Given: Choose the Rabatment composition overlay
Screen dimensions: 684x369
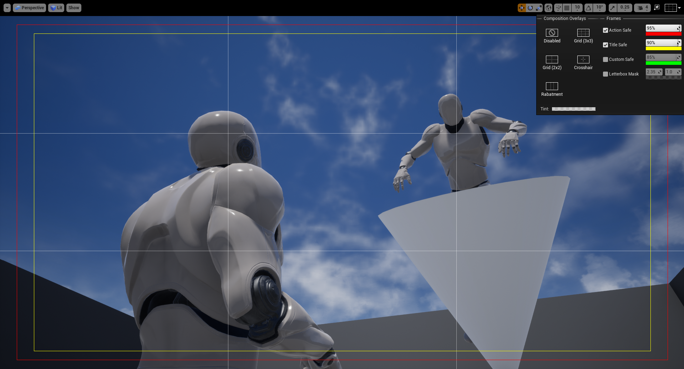Looking at the screenshot, I should [552, 89].
